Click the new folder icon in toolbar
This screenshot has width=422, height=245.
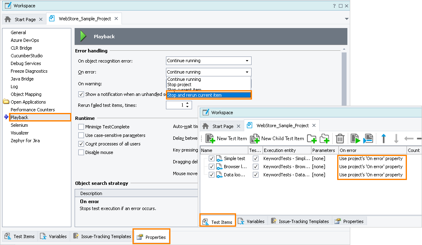pyautogui.click(x=312, y=139)
